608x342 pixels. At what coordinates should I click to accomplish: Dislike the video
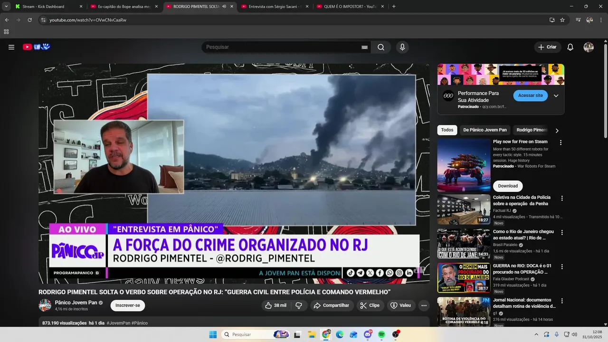tap(299, 305)
